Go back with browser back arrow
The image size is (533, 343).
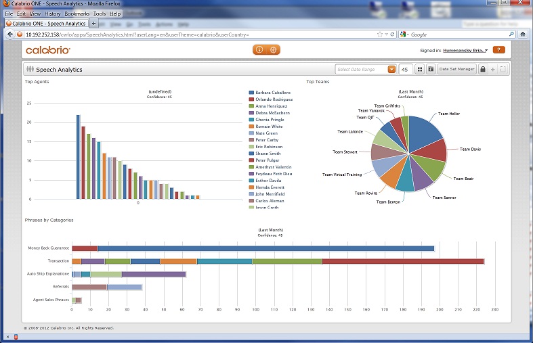coord(10,35)
